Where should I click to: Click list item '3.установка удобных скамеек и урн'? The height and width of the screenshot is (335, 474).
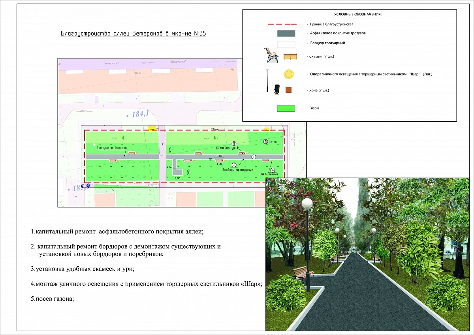pos(83,269)
